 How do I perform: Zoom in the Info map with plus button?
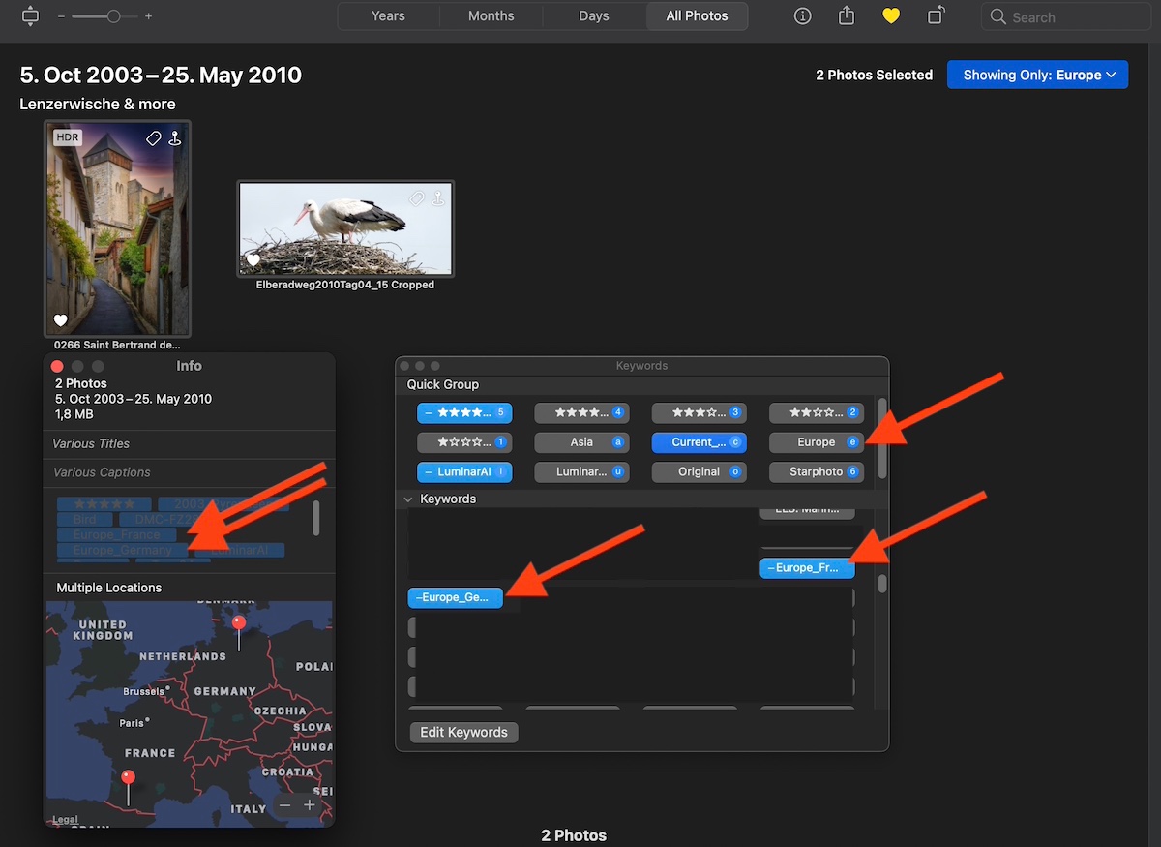coord(310,805)
